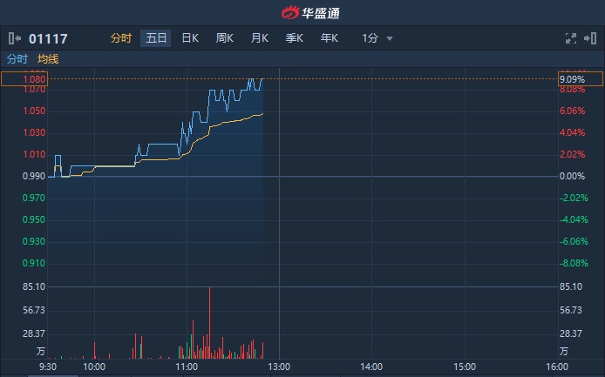Click the tallest red volume bar
605x377 pixels.
[210, 322]
